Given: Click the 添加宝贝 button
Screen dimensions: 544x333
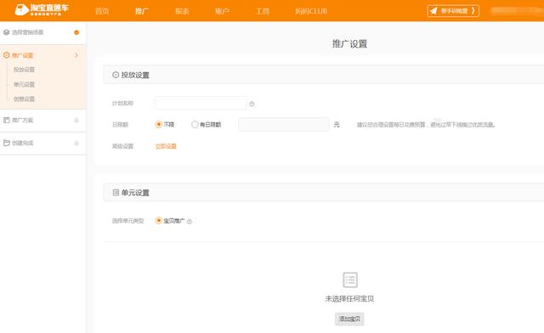Looking at the screenshot, I should [349, 319].
